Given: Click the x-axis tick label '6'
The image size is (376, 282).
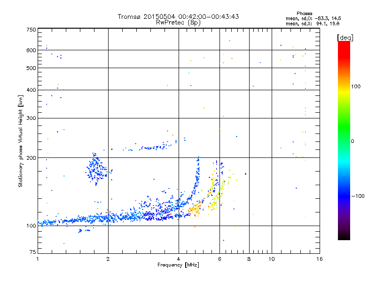Looking at the screenshot, I should coord(219,259).
